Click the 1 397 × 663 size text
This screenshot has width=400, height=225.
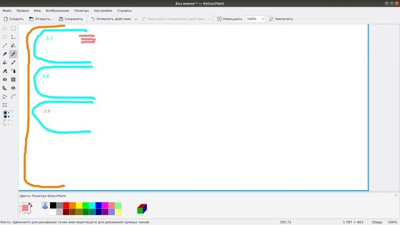(352, 222)
